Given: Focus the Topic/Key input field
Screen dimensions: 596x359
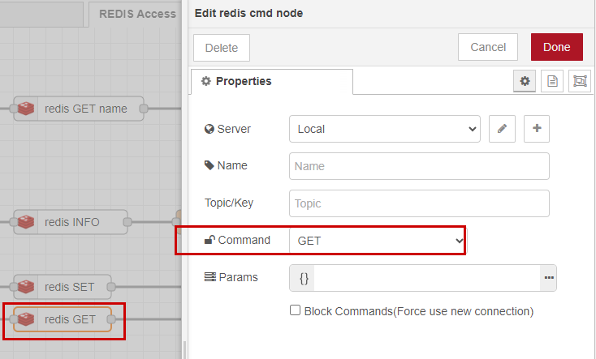Looking at the screenshot, I should tap(419, 203).
